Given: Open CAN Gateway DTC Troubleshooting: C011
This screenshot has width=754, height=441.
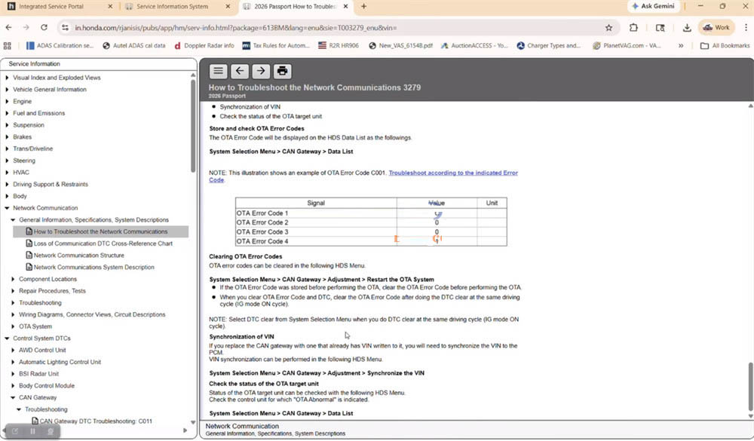Looking at the screenshot, I should [96, 421].
